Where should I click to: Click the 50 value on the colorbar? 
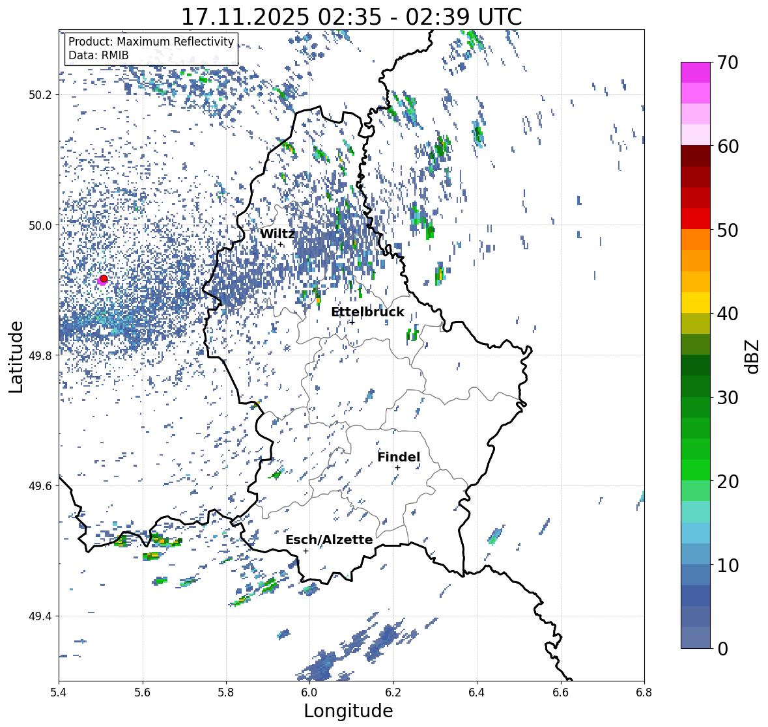727,230
